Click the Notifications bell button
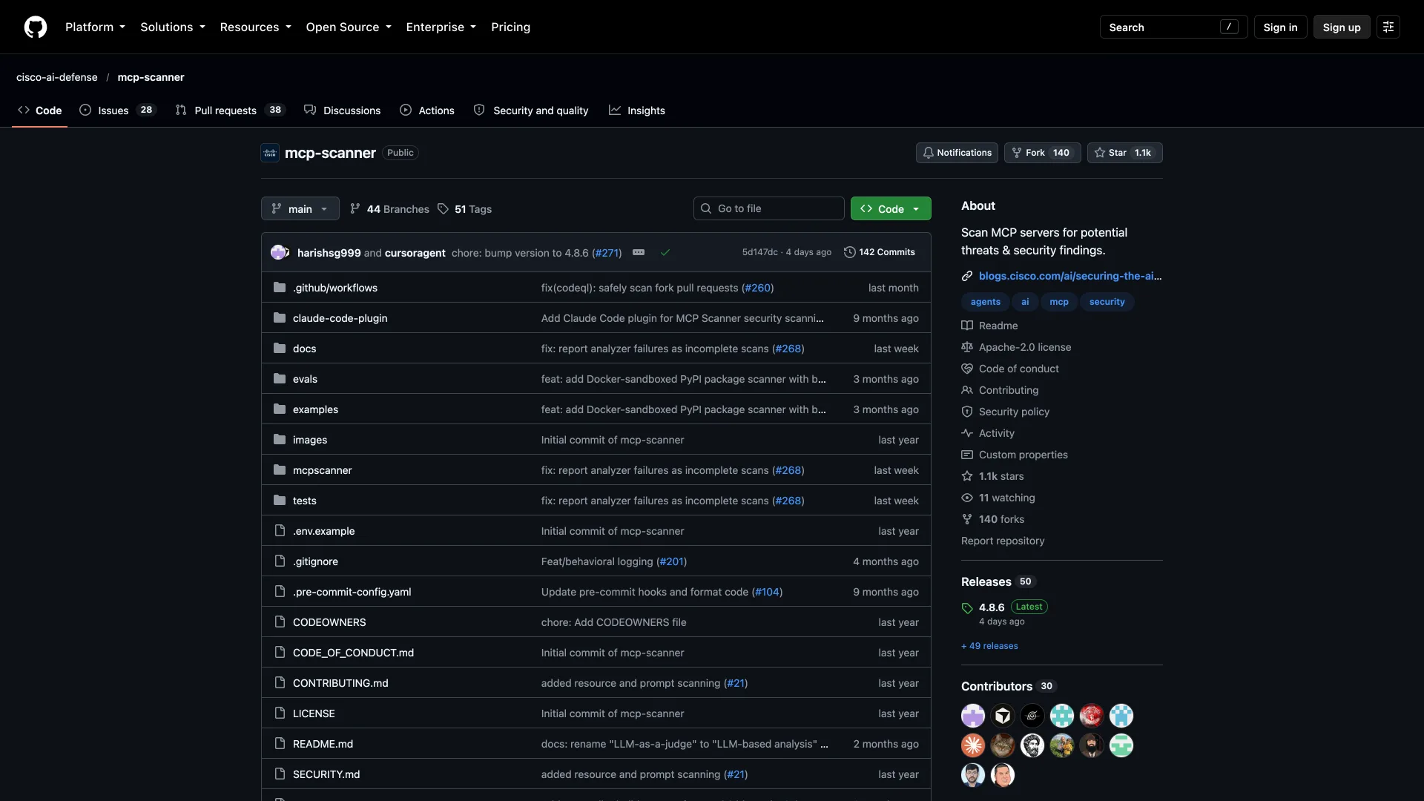 (957, 153)
